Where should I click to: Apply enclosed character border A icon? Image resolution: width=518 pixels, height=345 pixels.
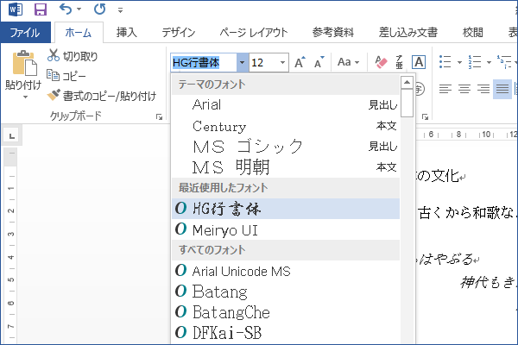pos(419,62)
